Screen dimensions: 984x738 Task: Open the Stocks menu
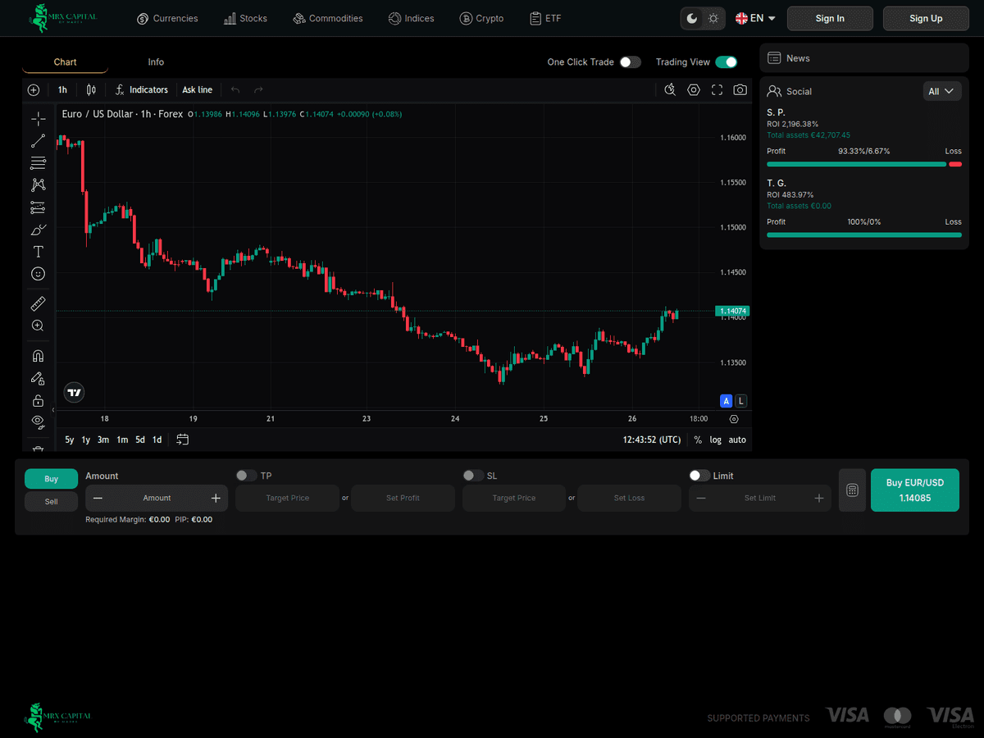tap(245, 18)
